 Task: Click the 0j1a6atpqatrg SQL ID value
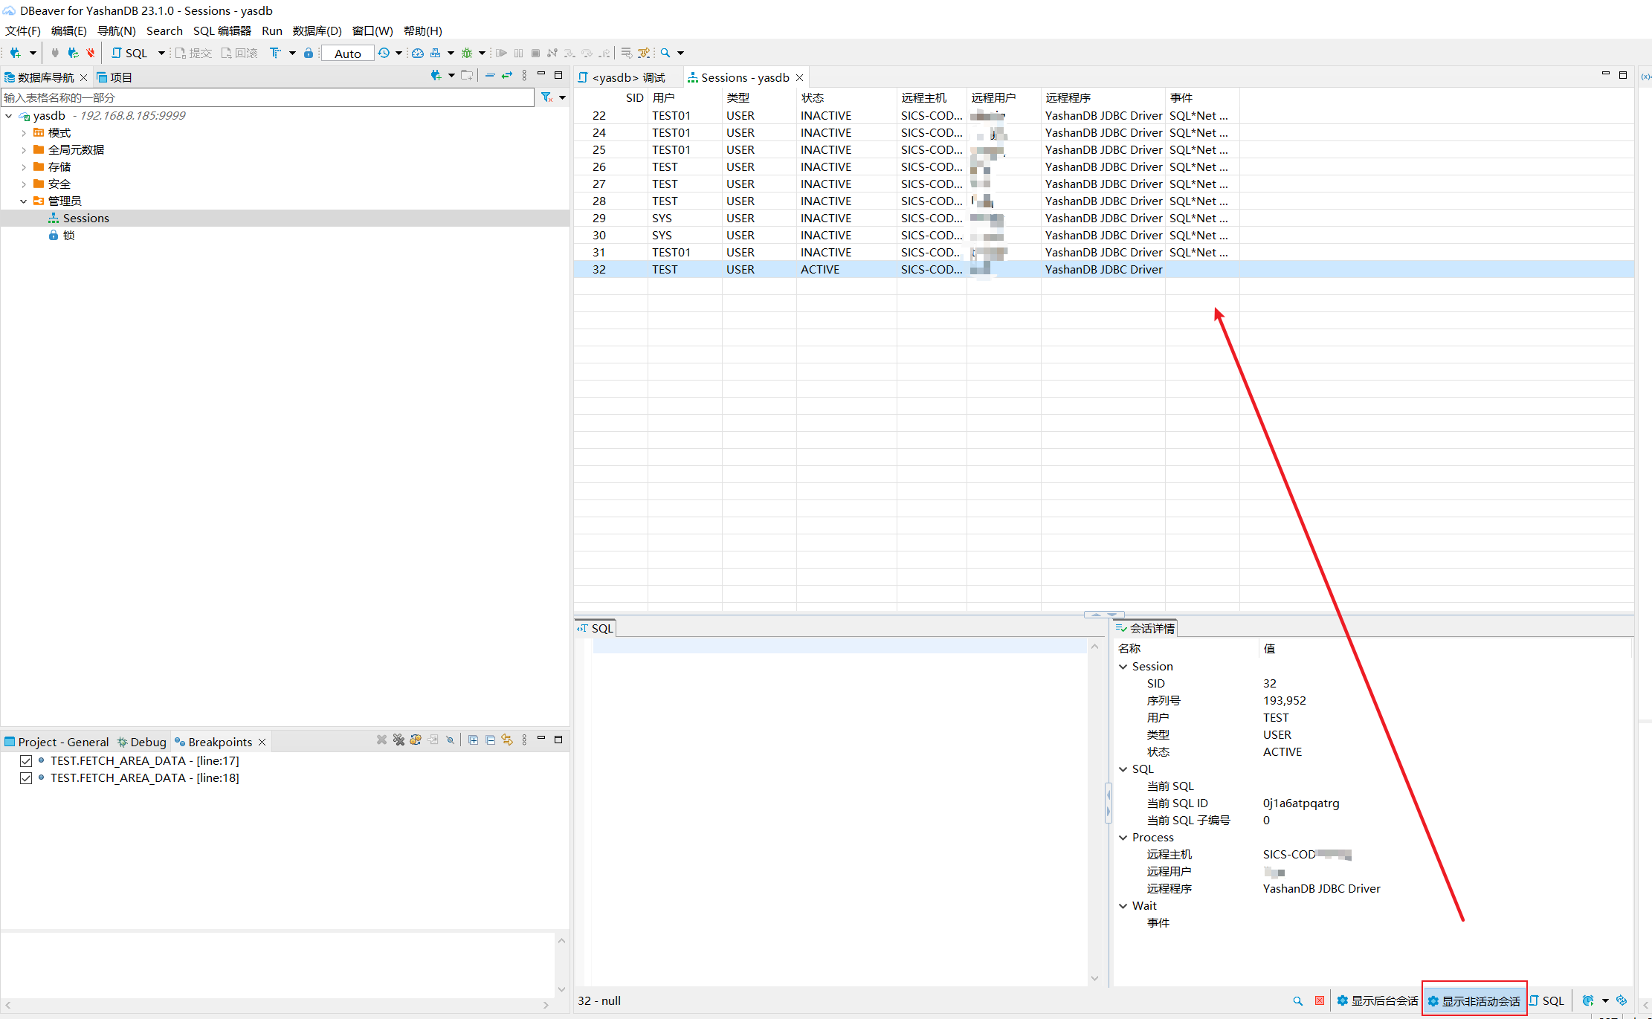click(x=1301, y=803)
